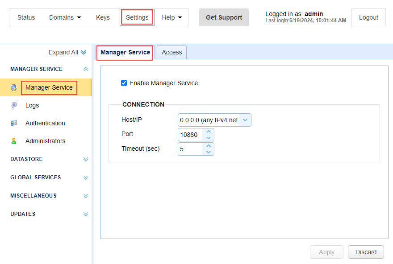Click the Manager Service sidebar icon
Screen dimensions: 393x264
[x=14, y=87]
